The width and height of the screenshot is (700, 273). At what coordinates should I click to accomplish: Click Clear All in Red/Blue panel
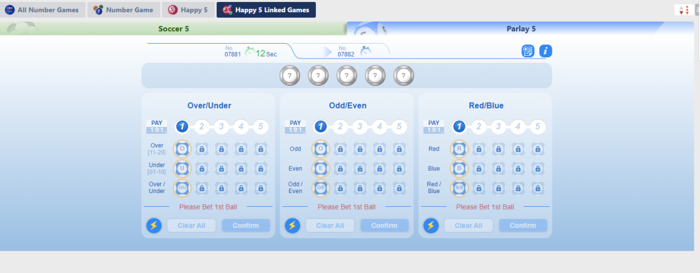[x=468, y=225]
